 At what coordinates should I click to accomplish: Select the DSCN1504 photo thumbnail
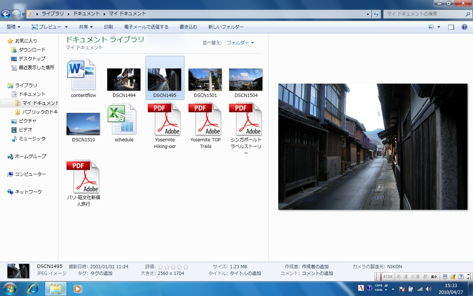(x=246, y=80)
